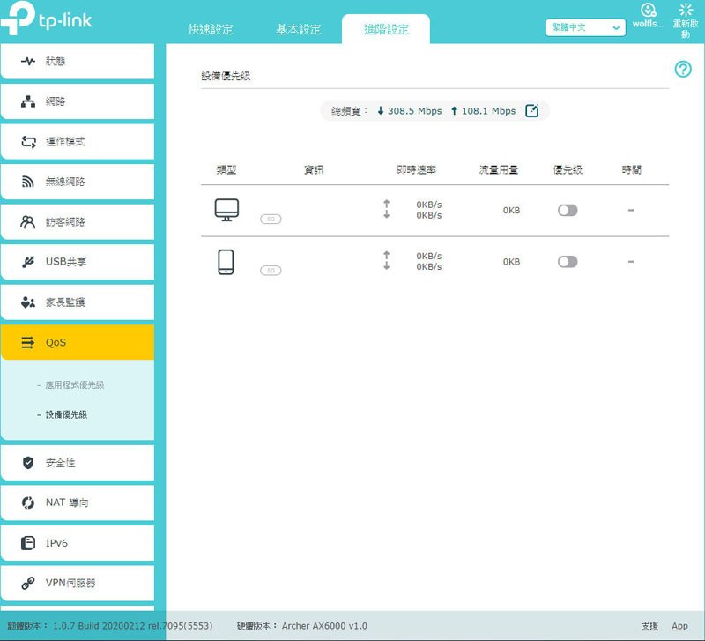Click the 資訊 column header
705x641 pixels.
[x=314, y=169]
